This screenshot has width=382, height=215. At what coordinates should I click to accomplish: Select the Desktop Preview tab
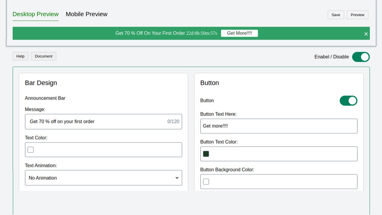click(x=36, y=14)
